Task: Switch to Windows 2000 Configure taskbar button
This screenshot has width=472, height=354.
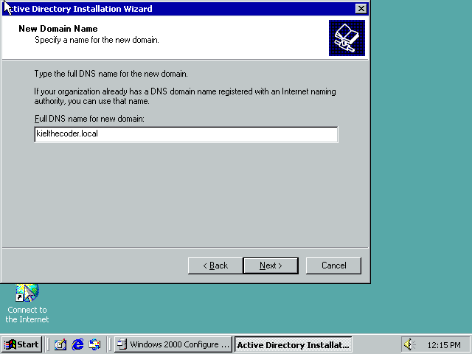Action: coord(173,344)
